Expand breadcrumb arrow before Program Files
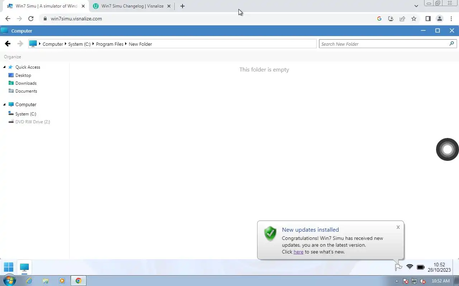Image resolution: width=459 pixels, height=286 pixels. (x=93, y=44)
